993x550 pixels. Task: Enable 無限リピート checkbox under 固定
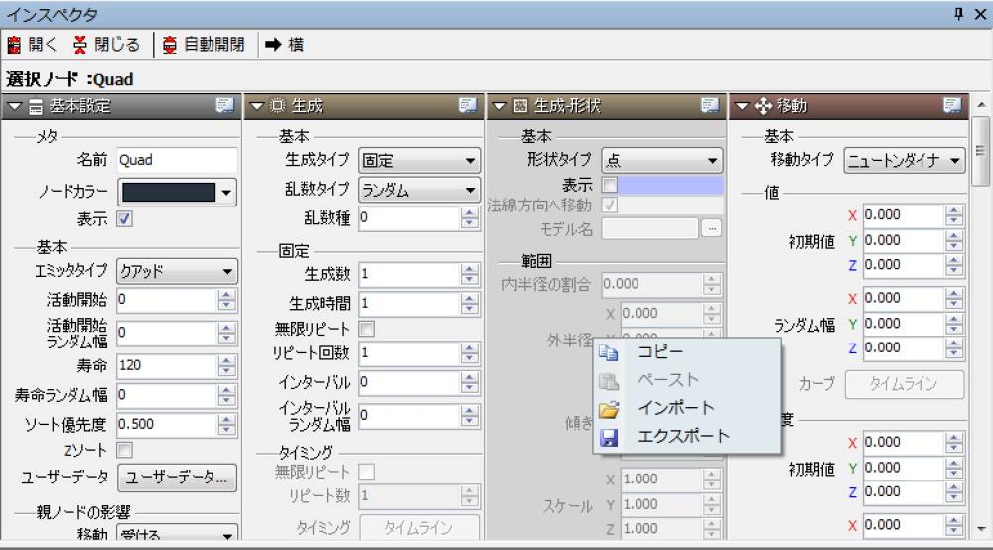367,328
